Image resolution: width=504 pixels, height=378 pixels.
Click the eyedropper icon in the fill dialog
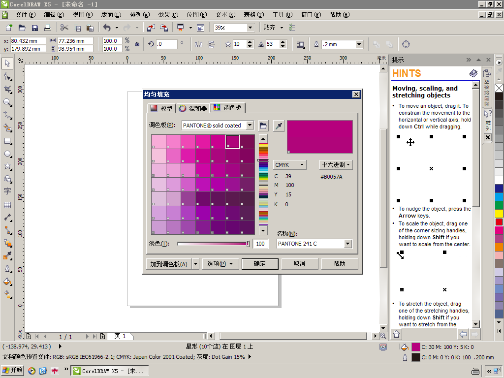click(279, 126)
